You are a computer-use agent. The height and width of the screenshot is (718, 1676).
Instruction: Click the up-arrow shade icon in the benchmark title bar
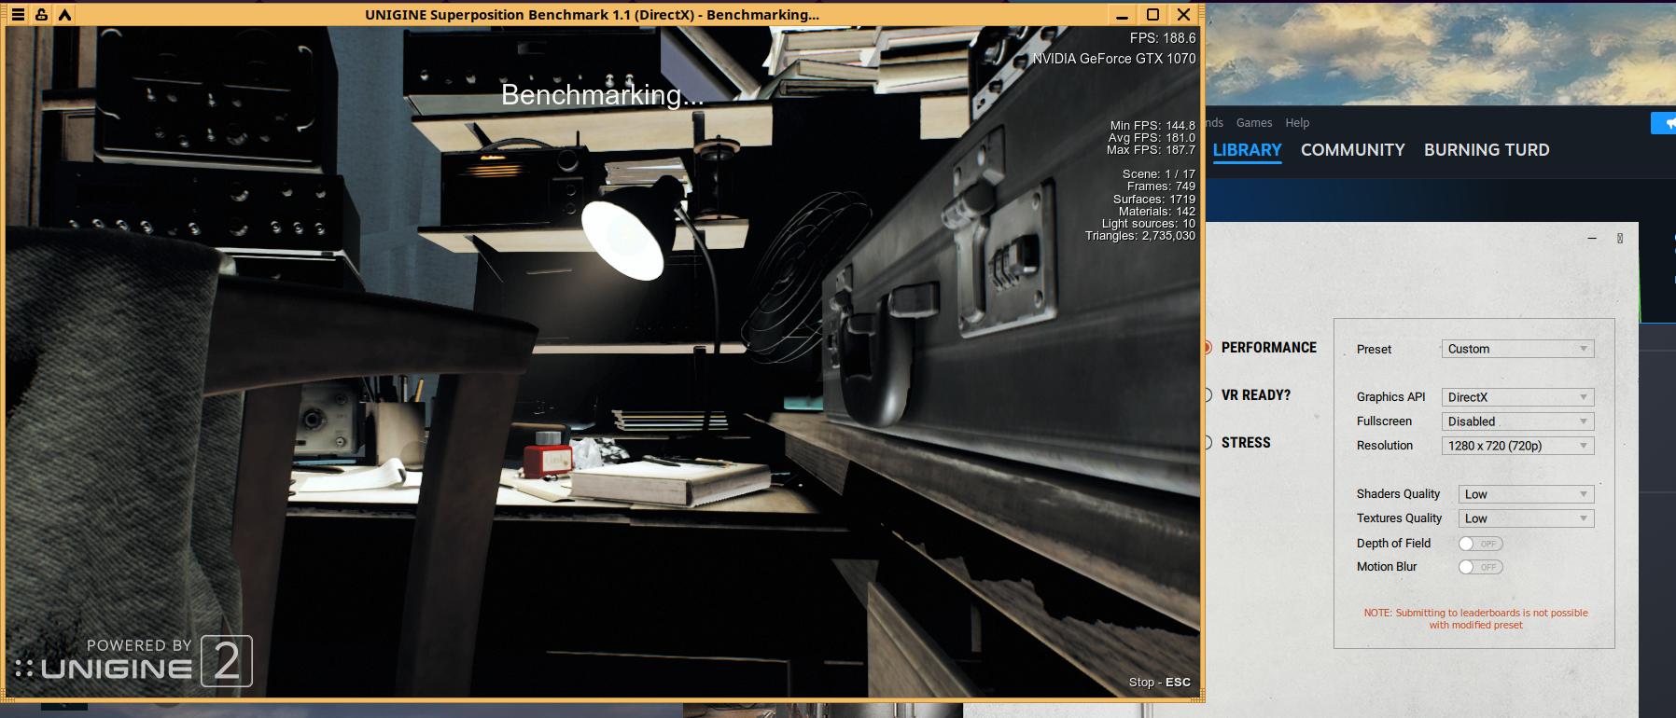(64, 15)
